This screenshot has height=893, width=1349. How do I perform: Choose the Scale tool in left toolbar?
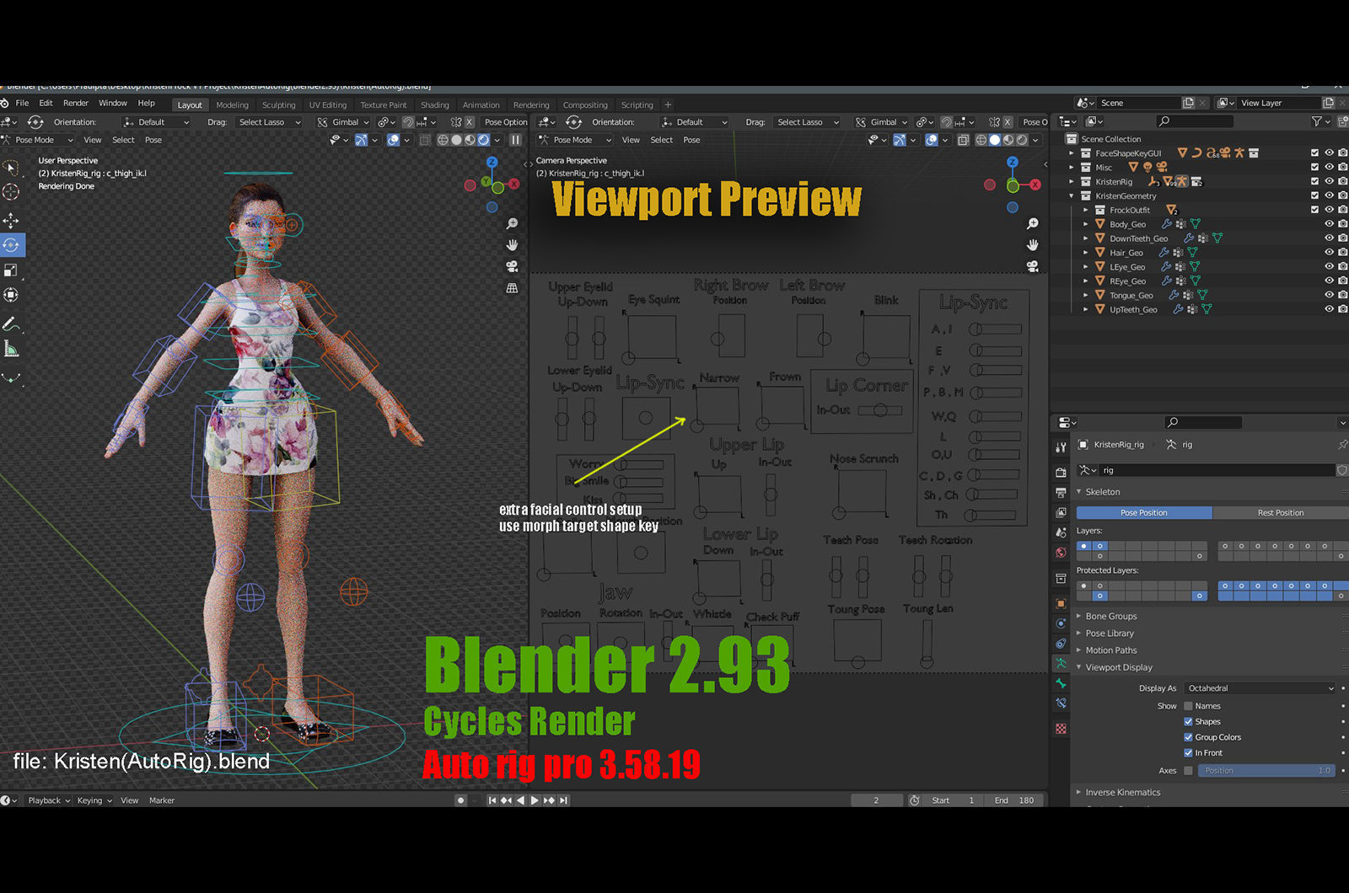[11, 270]
